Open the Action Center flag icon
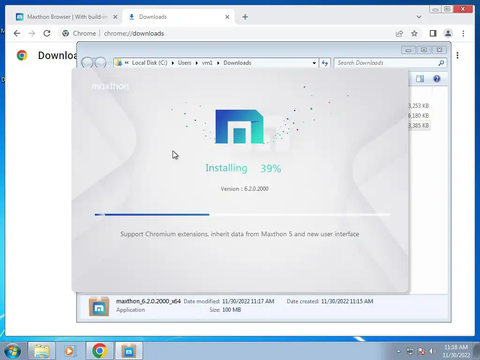480x360 pixels. pyautogui.click(x=421, y=351)
